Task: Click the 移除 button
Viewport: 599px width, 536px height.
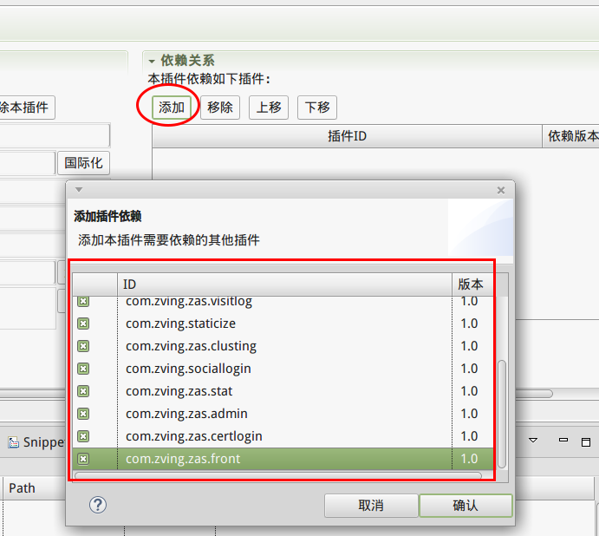Action: (x=220, y=108)
